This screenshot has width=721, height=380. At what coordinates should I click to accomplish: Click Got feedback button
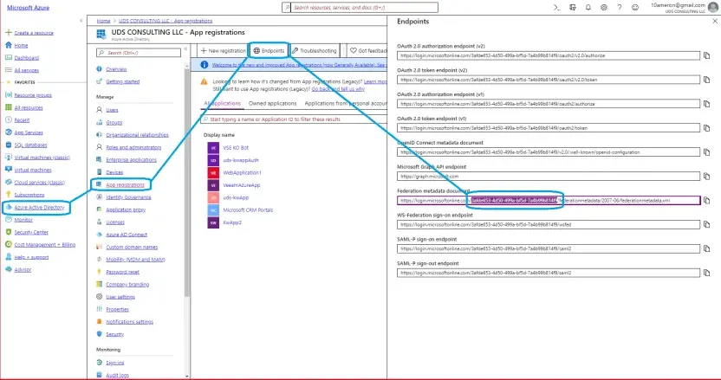pos(368,50)
